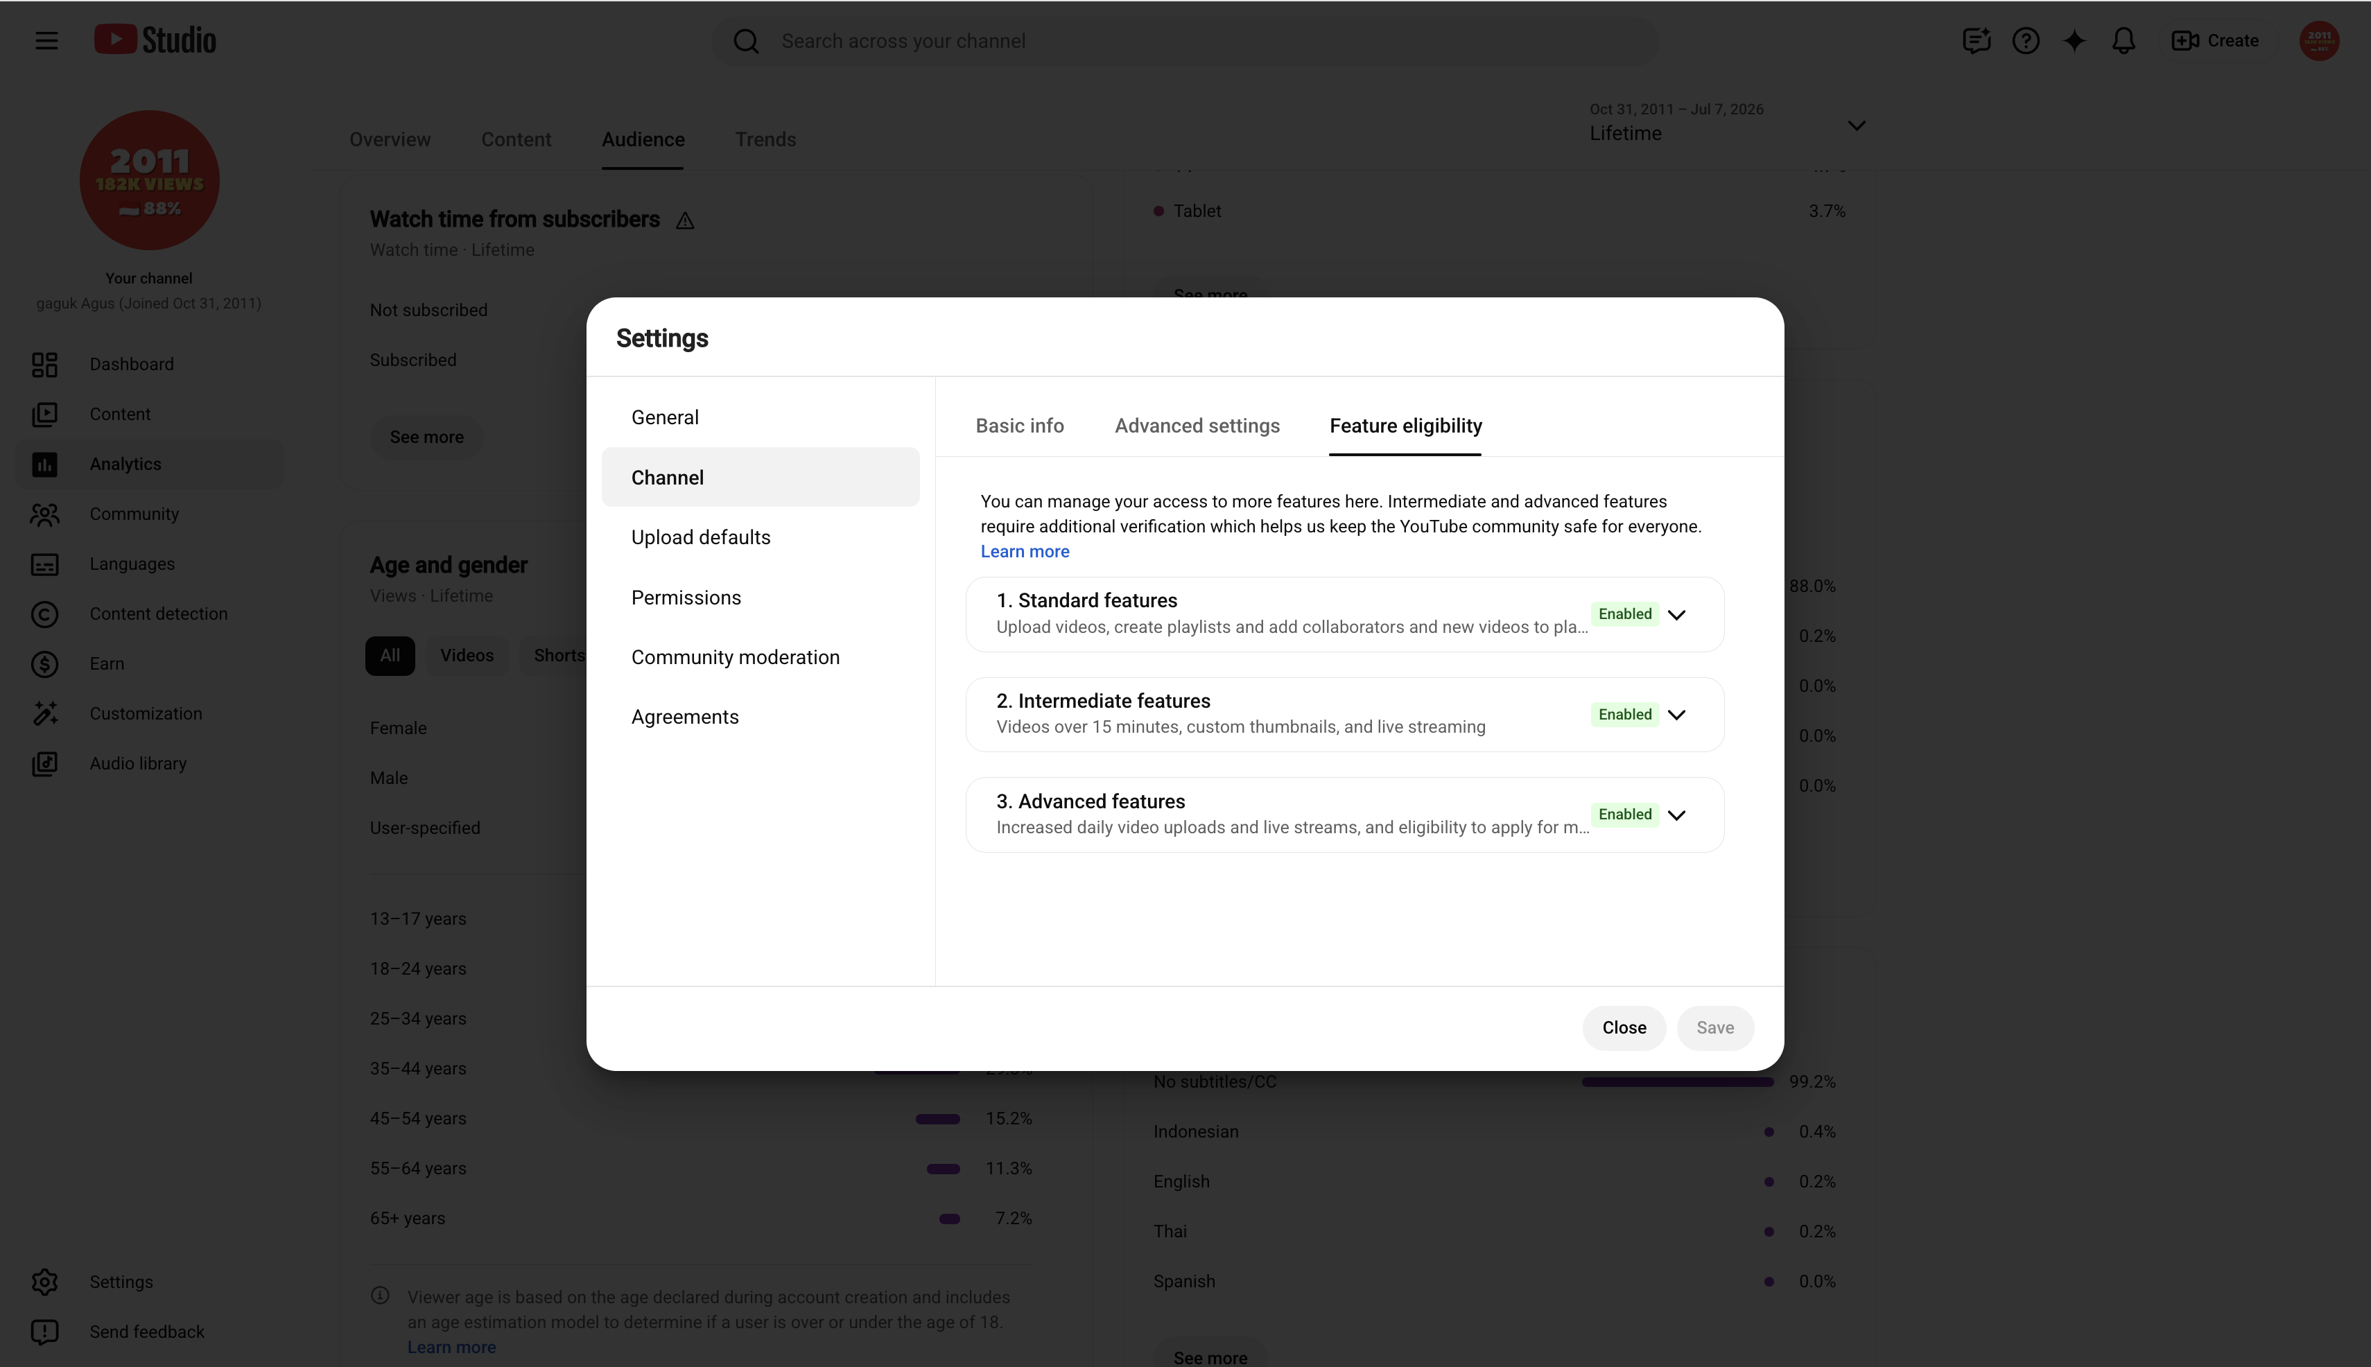Click the No subtitles/CC percentage bar
Viewport: 2371px width, 1367px height.
[1677, 1081]
